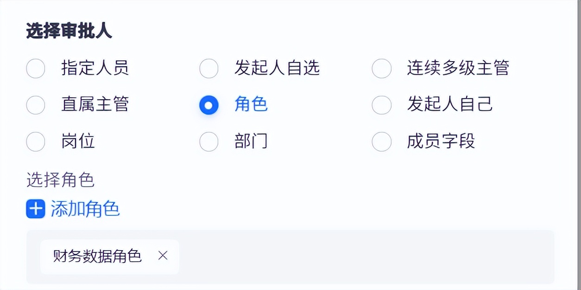Click the role list container area
Viewport: 581px width, 290px height.
[x=324, y=257]
